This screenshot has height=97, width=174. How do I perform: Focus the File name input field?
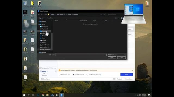coord(81,55)
